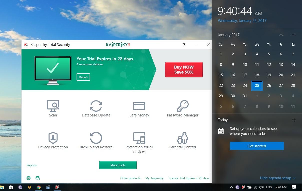Open the Windows Store taskbar icon
The height and width of the screenshot is (191, 302).
pyautogui.click(x=11, y=187)
